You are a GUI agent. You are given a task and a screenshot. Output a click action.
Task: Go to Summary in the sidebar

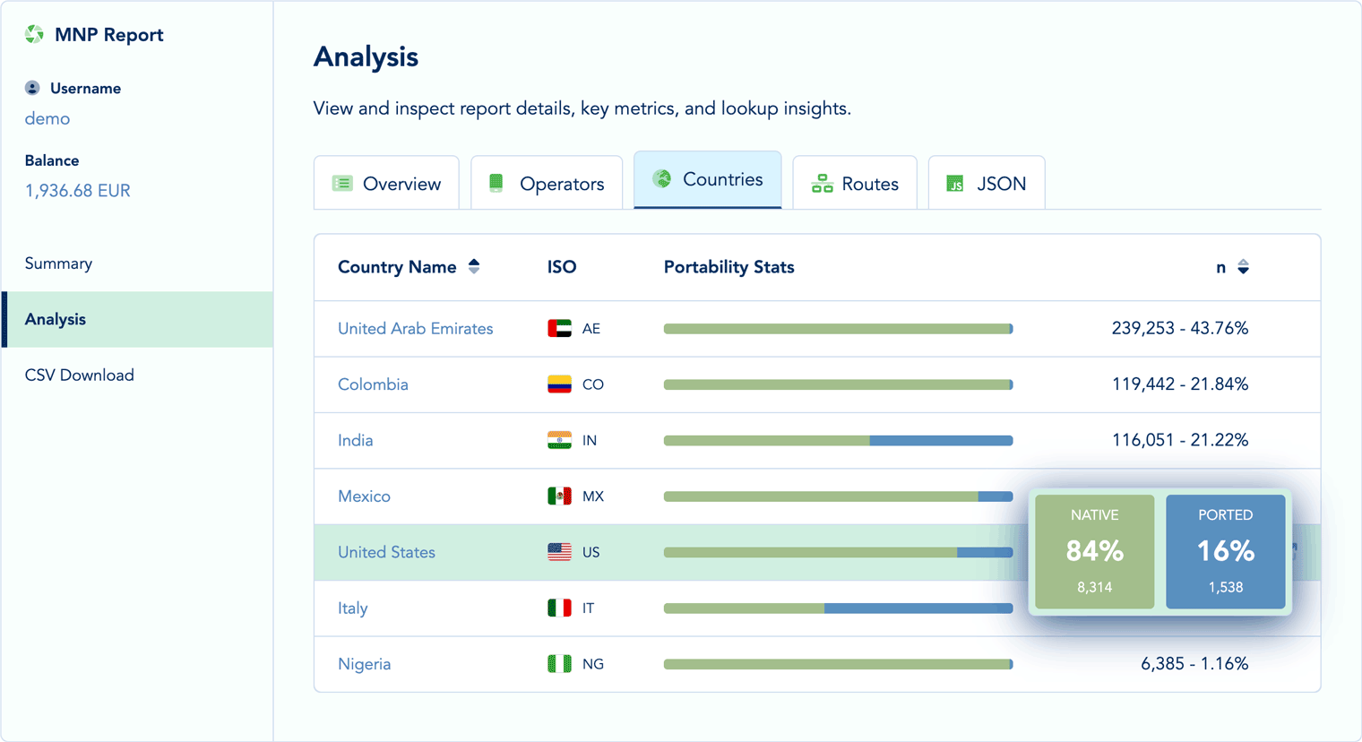(58, 263)
